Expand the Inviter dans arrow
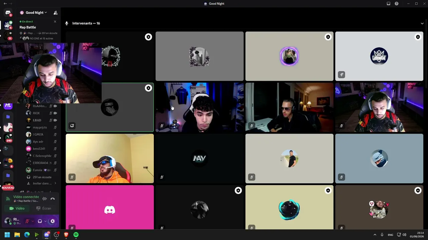Image resolution: width=428 pixels, height=240 pixels. 55,183
